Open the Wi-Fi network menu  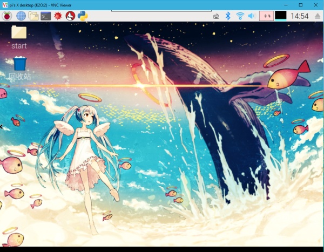click(x=240, y=16)
